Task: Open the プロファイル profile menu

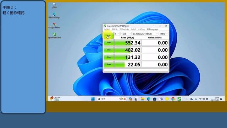Action: (124, 29)
